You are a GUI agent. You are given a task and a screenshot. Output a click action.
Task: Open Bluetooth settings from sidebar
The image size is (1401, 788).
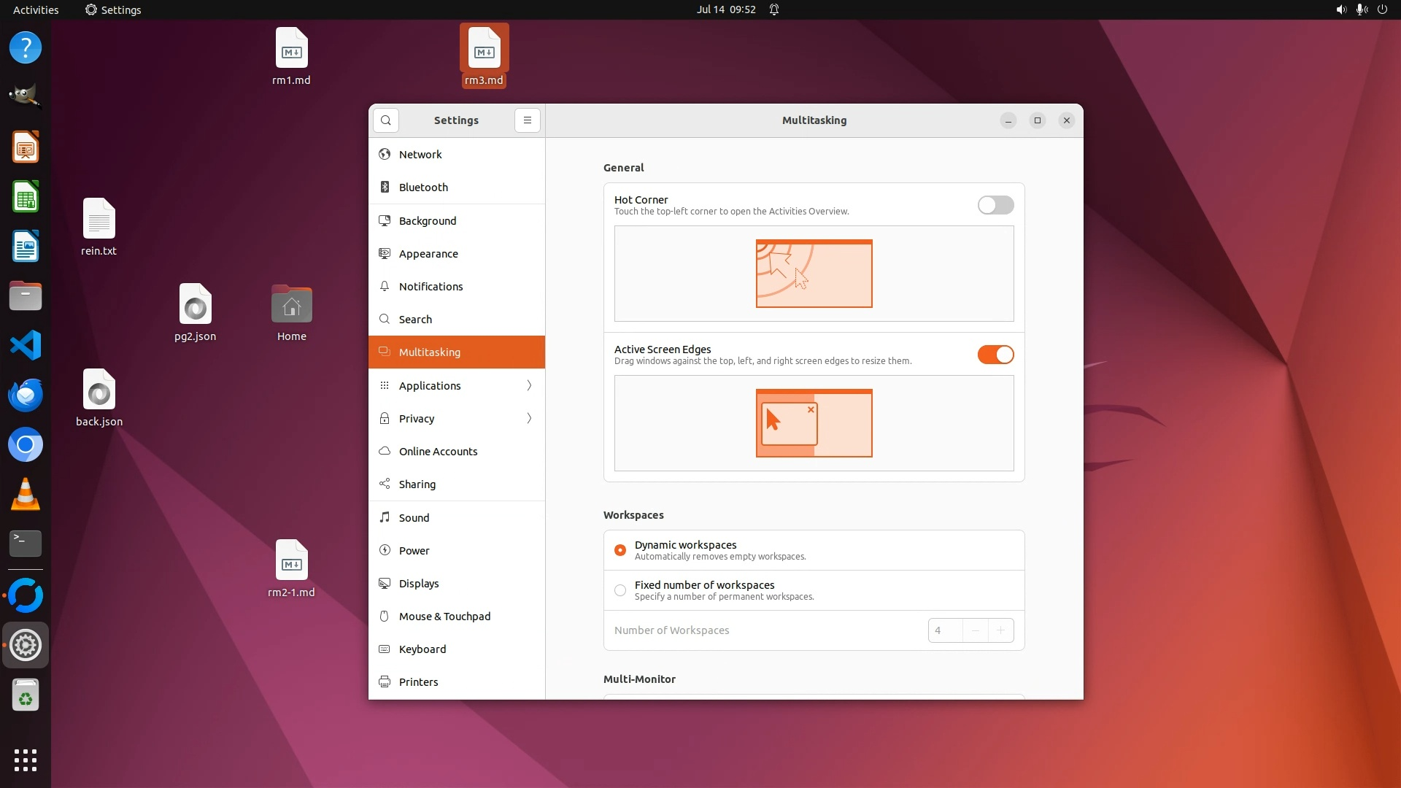tap(423, 188)
